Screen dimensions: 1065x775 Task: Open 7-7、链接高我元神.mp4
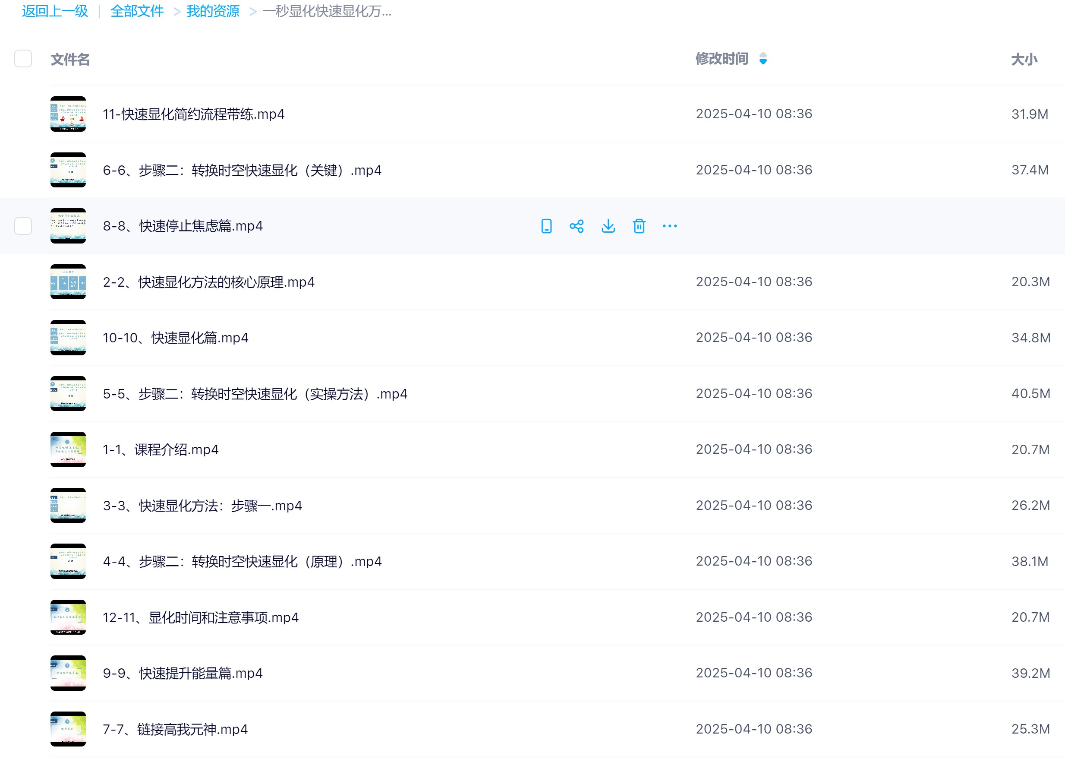pos(175,729)
